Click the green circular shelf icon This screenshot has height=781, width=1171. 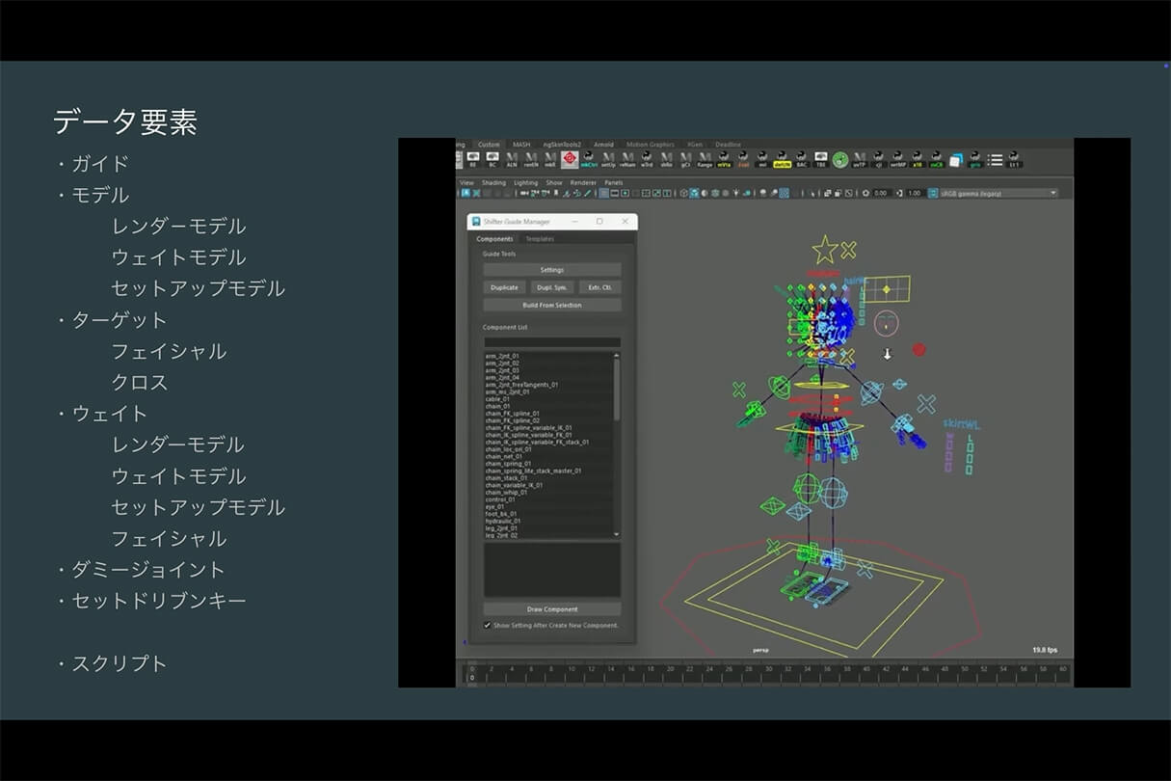[840, 159]
